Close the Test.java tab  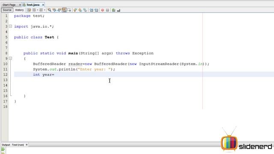[43, 5]
